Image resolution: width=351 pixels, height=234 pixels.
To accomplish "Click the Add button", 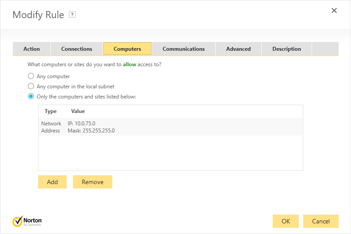I will click(x=52, y=182).
